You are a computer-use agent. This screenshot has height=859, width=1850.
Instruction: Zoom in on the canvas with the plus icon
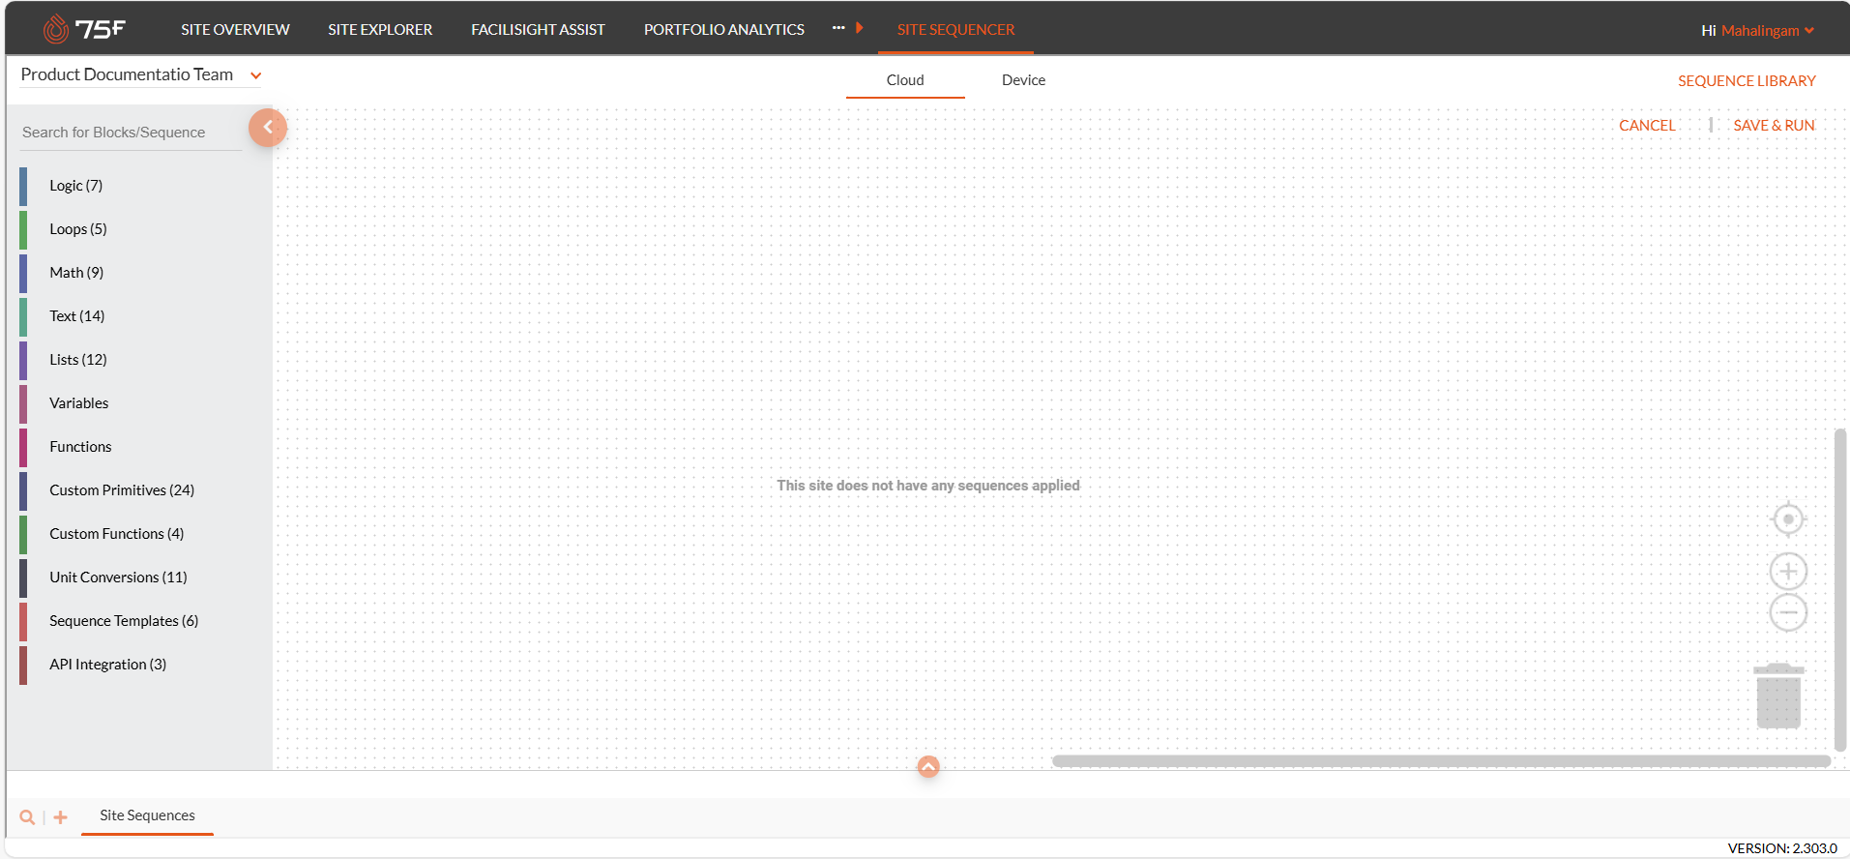coord(1787,572)
